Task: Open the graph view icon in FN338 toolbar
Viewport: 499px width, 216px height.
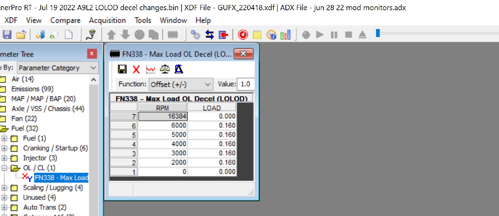Action: (x=150, y=69)
